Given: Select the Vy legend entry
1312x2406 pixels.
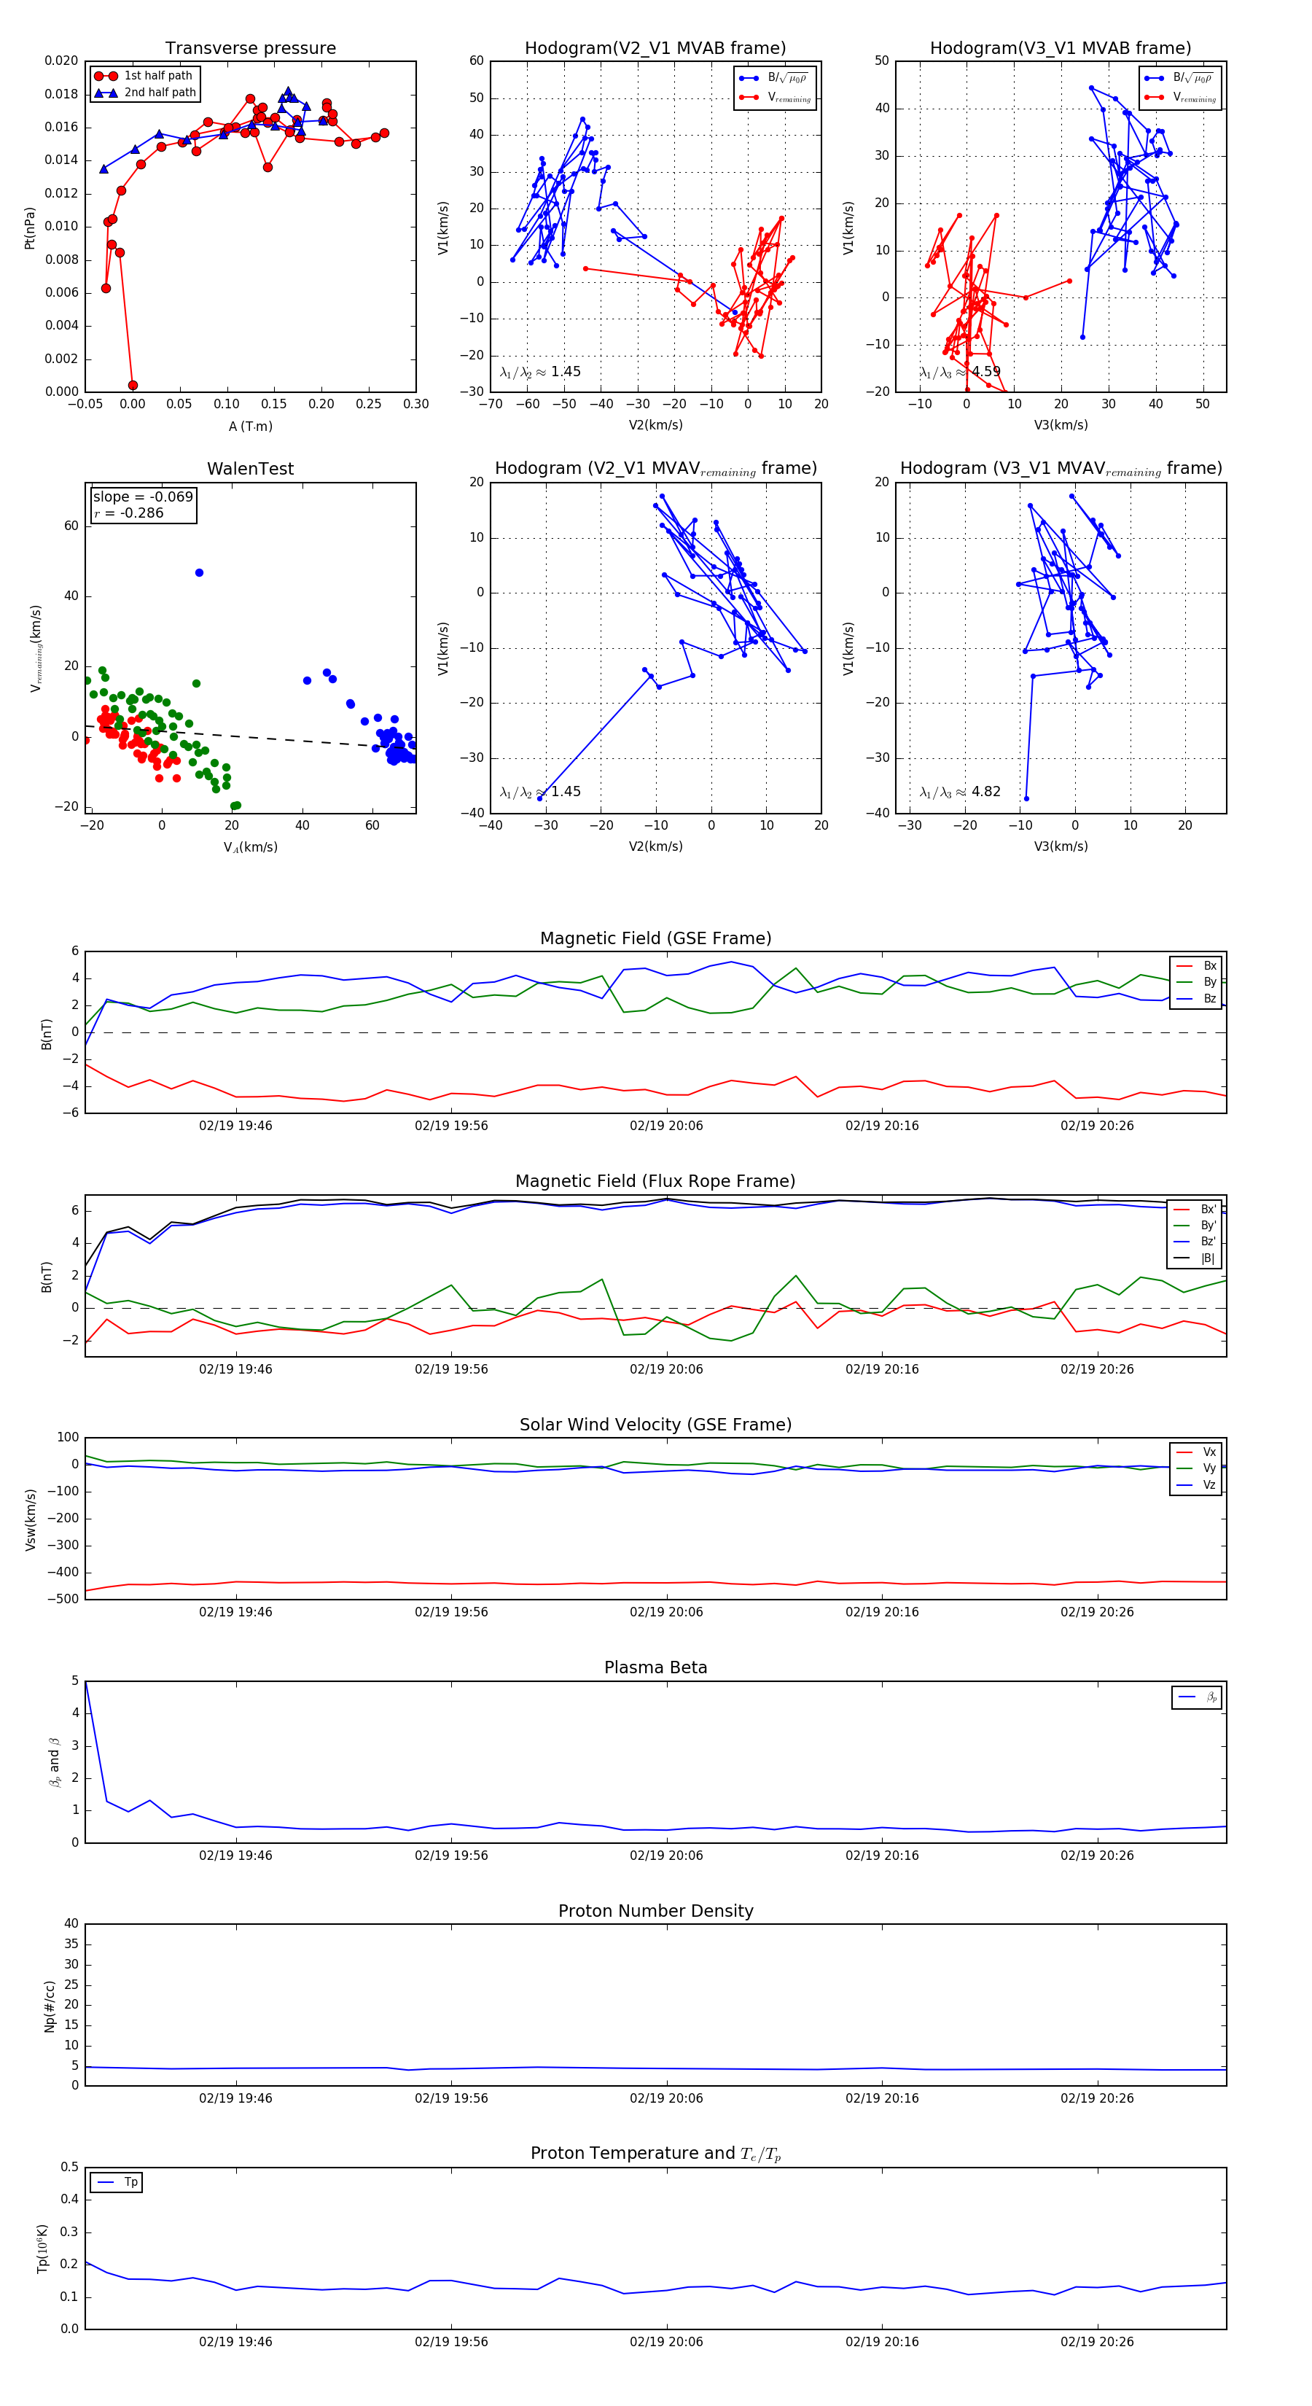Looking at the screenshot, I should [x=1196, y=1468].
